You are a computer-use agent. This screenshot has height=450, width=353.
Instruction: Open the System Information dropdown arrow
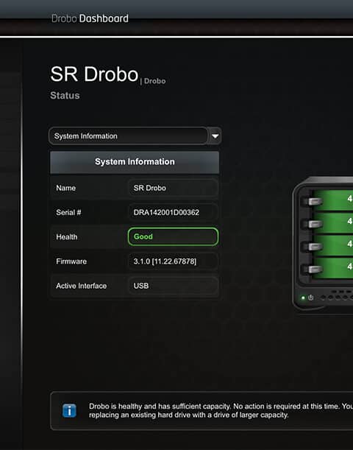coord(215,136)
